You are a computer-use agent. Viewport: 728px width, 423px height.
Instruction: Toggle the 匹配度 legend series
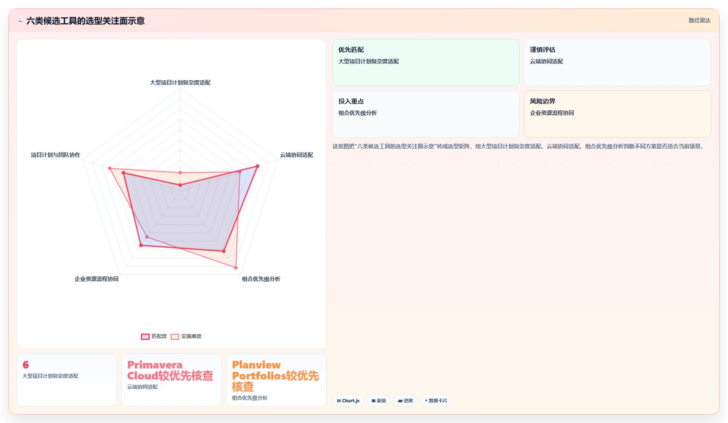pyautogui.click(x=154, y=336)
